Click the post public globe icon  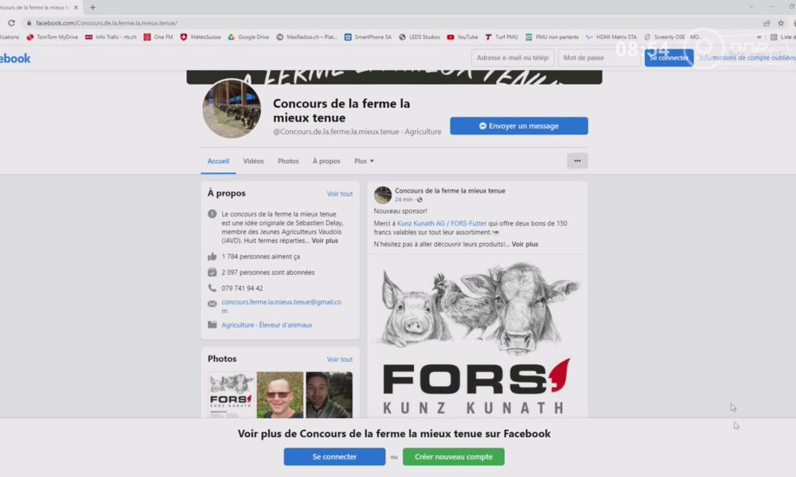click(x=419, y=200)
